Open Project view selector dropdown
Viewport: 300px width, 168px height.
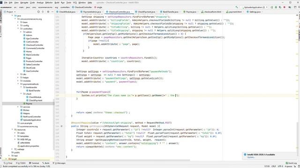[x=10, y=12]
